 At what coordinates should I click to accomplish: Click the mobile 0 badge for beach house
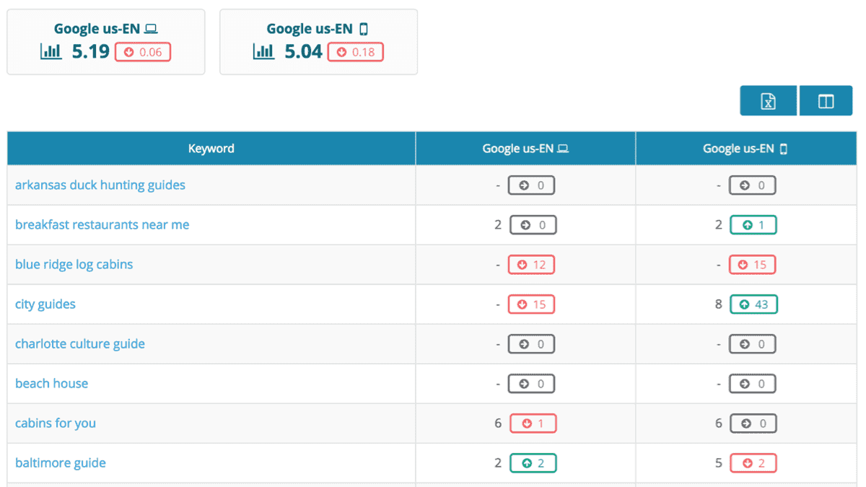[752, 384]
